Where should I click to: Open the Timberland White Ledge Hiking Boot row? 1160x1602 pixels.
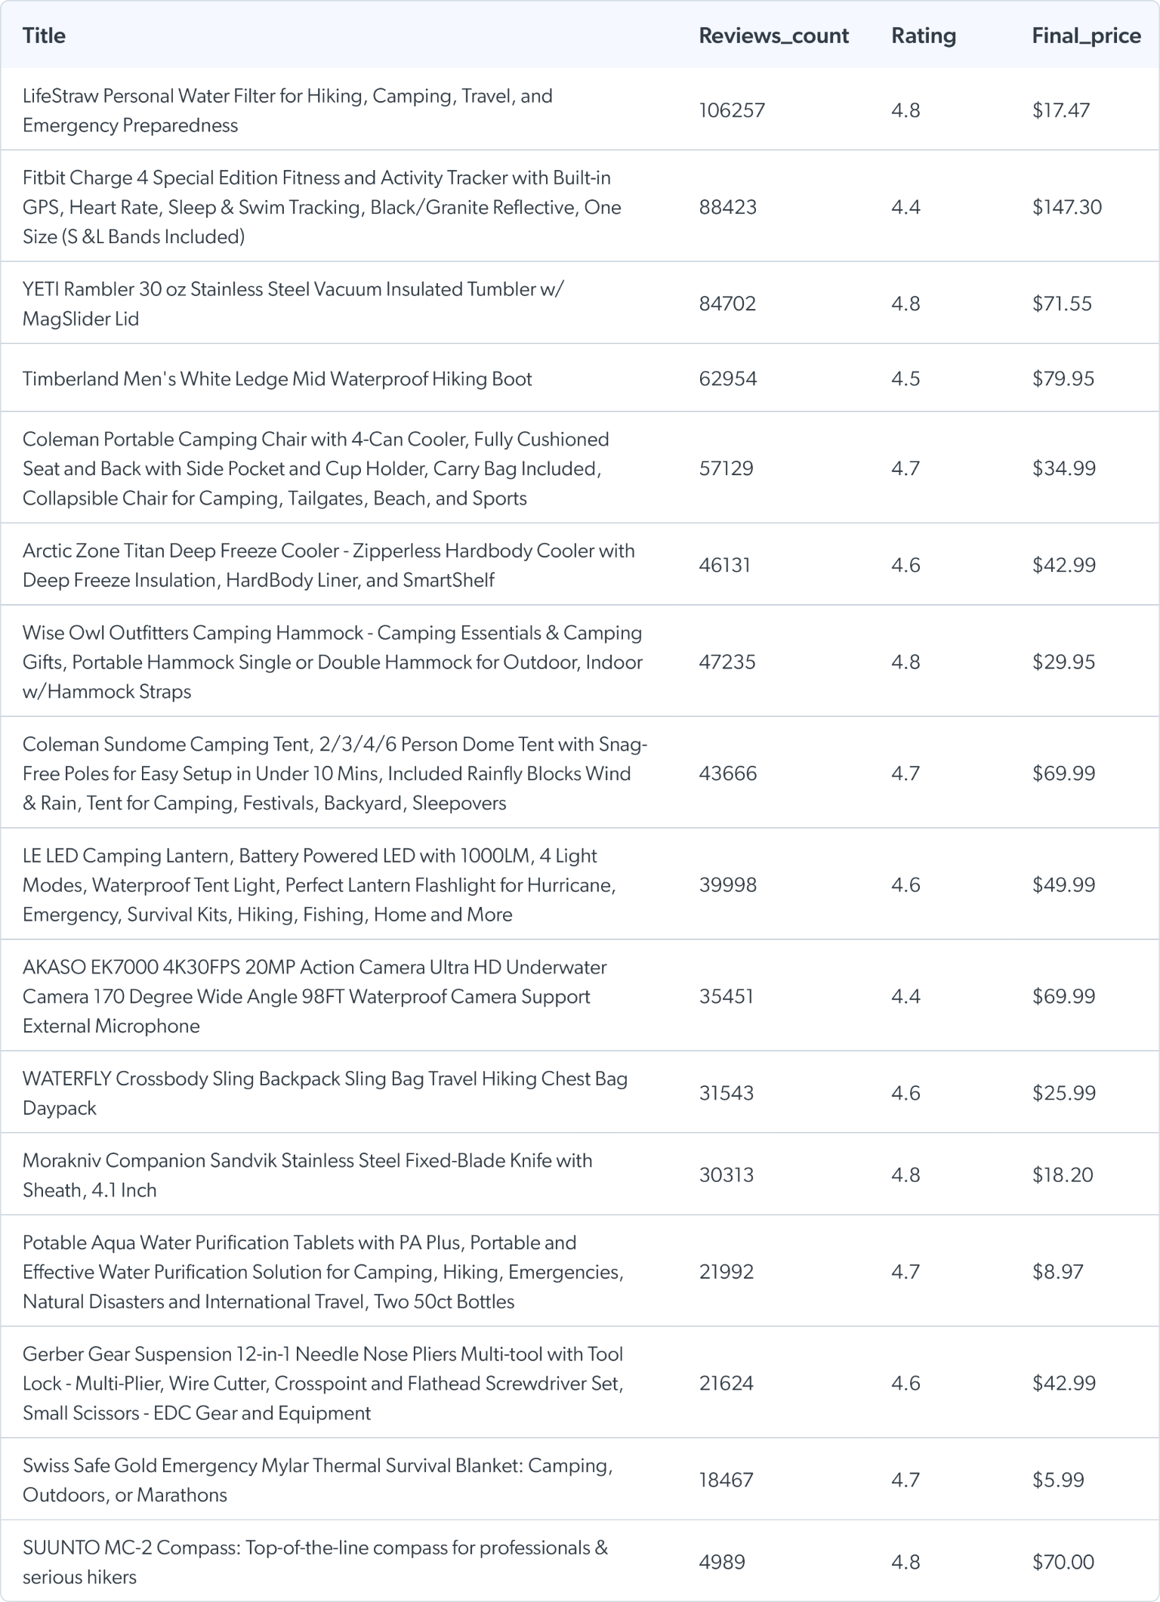[277, 378]
